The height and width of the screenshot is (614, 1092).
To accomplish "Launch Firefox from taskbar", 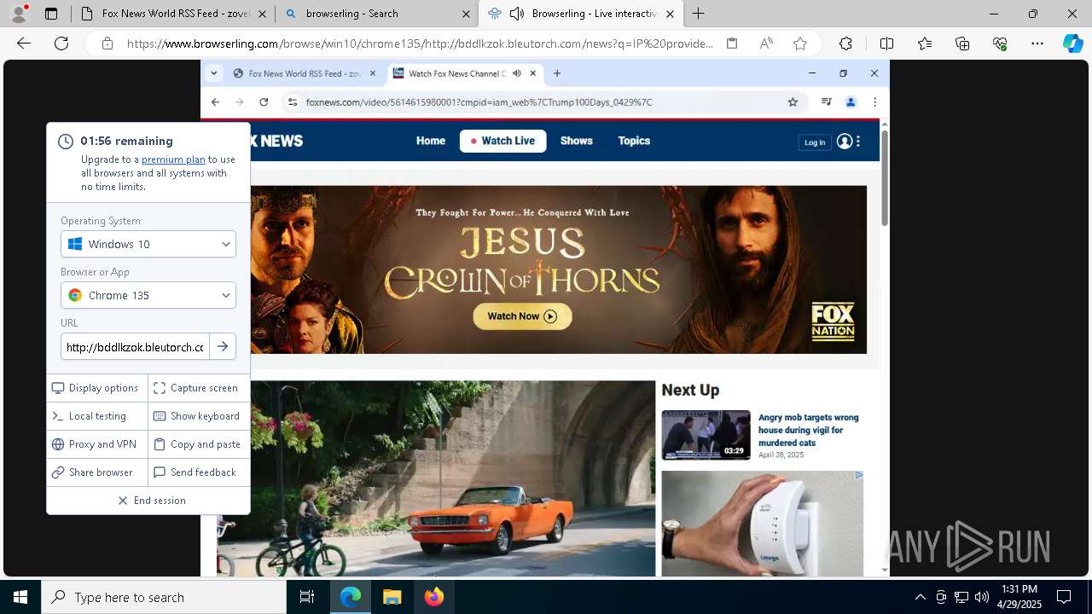I will (434, 597).
